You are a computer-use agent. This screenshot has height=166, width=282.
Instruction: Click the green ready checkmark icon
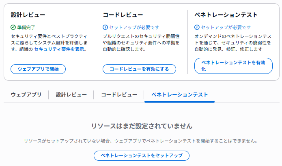coord(13,27)
